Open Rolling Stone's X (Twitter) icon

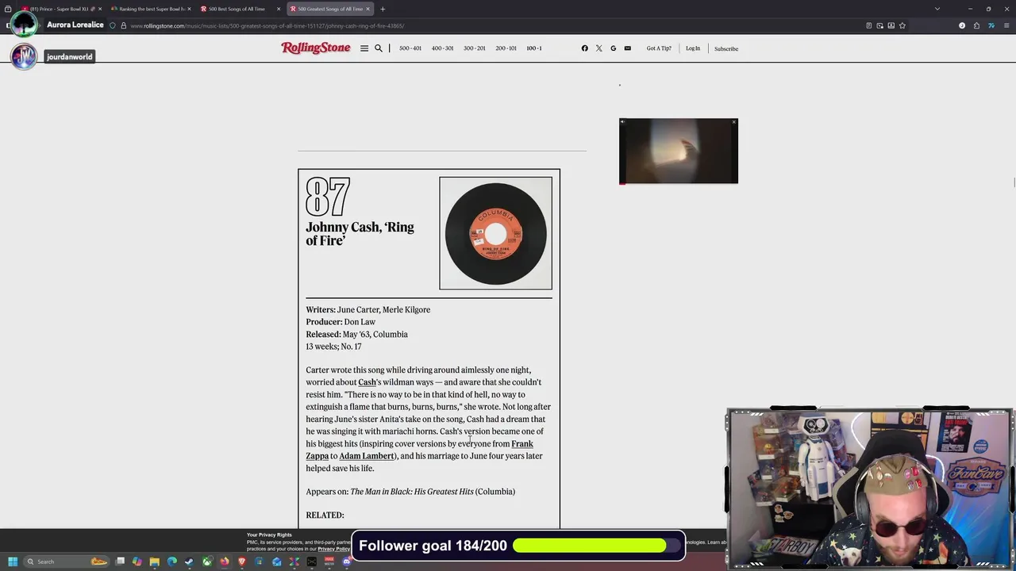click(599, 48)
